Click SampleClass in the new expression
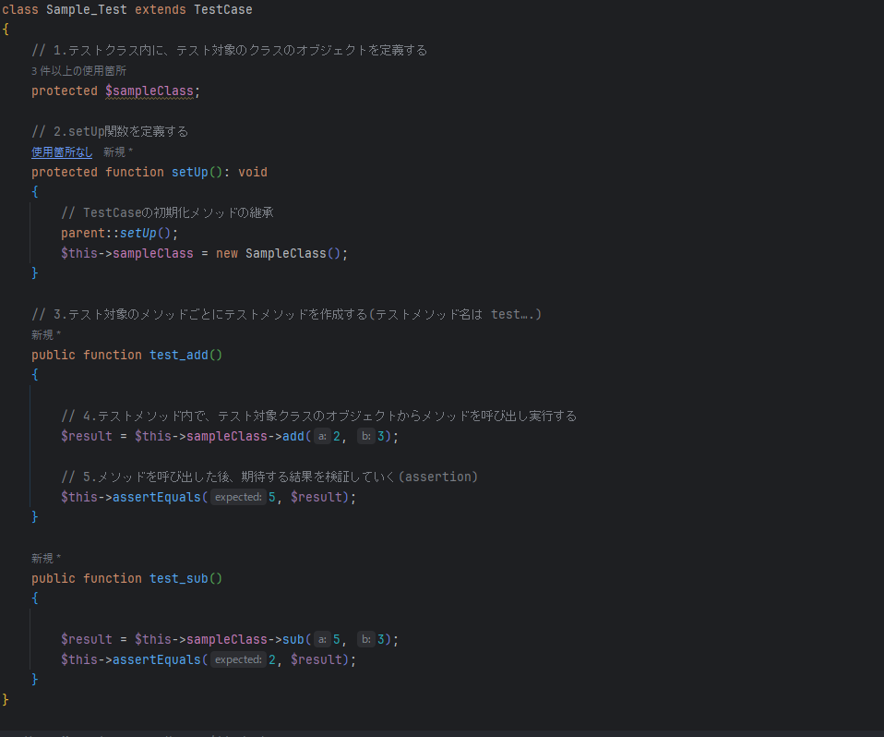Image resolution: width=884 pixels, height=737 pixels. 285,253
